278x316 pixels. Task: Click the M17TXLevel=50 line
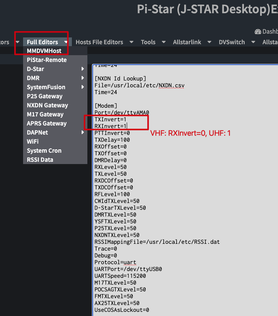tap(115, 283)
